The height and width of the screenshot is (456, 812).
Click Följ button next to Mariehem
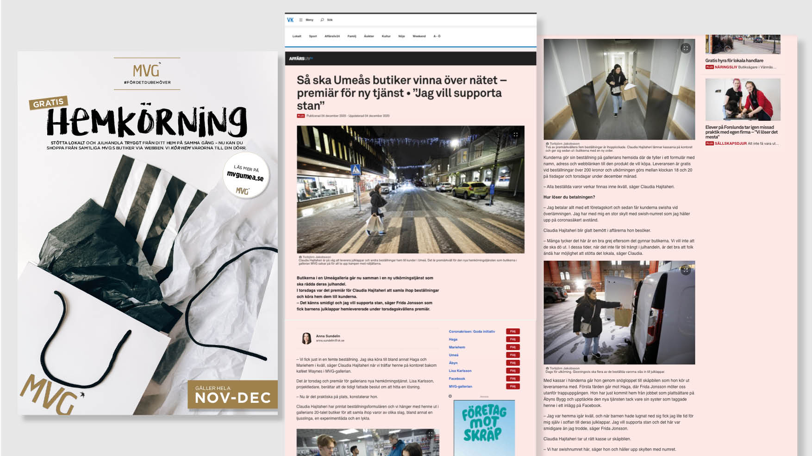(513, 347)
